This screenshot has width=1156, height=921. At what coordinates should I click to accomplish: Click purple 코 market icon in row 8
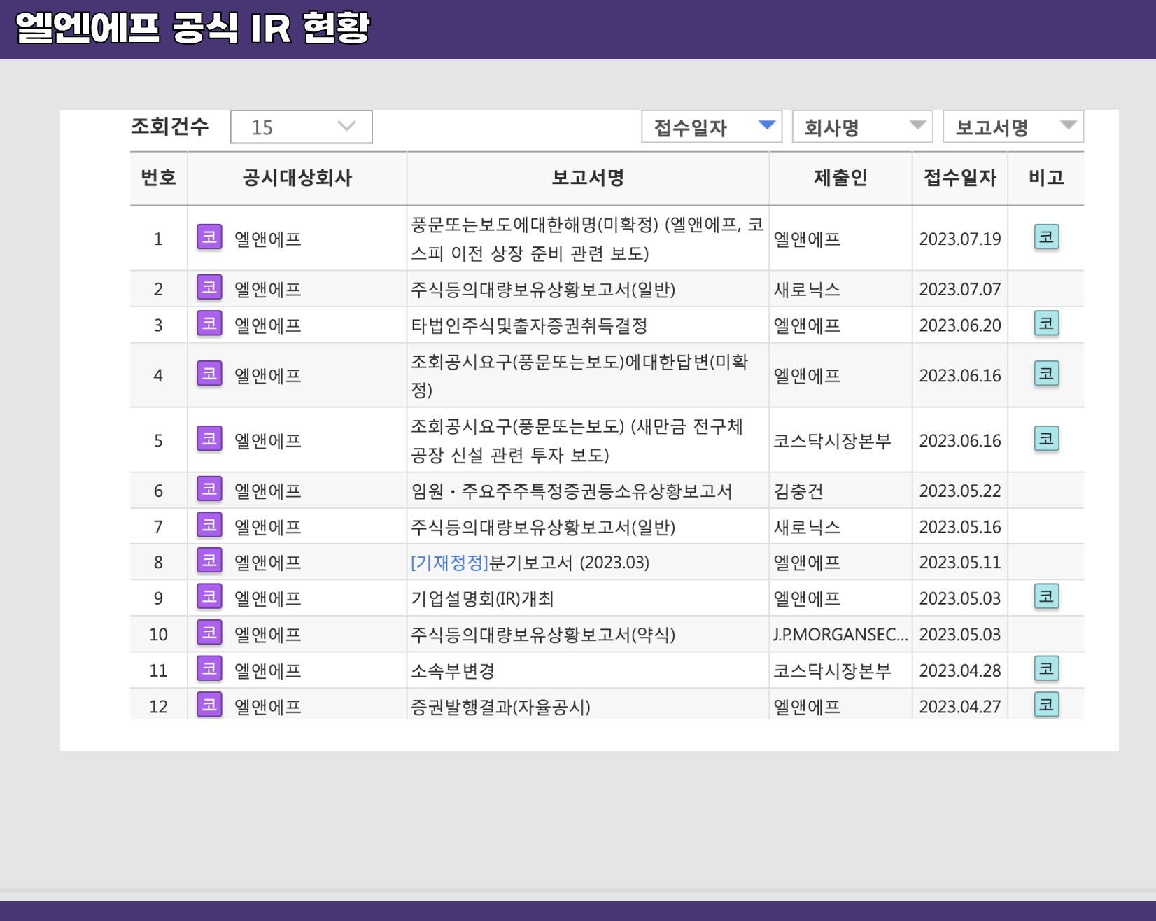pos(209,561)
